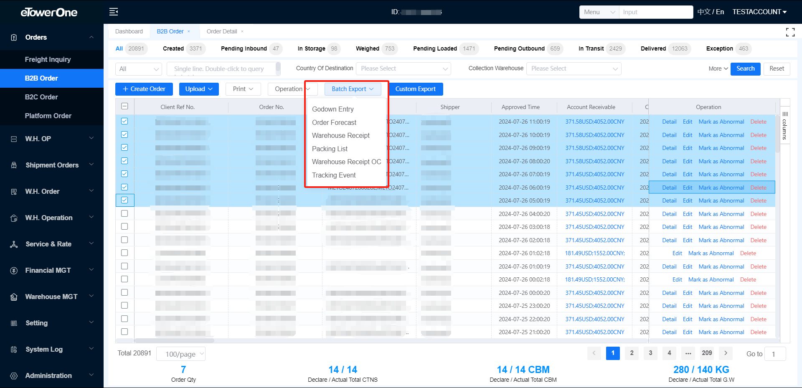Choose Godown Entry export option
This screenshot has height=388, width=802.
(333, 109)
